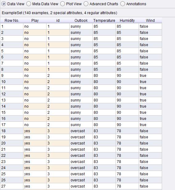This screenshot has width=175, height=190.
Task: Click the Humidity column header
Action: [127, 21]
